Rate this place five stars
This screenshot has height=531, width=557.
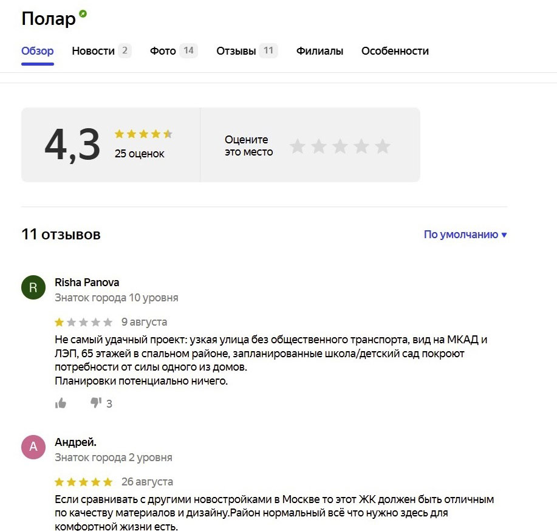click(383, 146)
